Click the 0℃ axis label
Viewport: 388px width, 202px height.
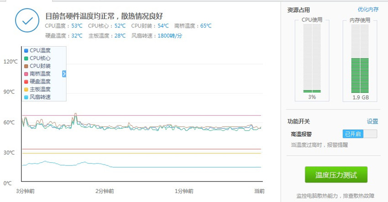[x=7, y=183]
